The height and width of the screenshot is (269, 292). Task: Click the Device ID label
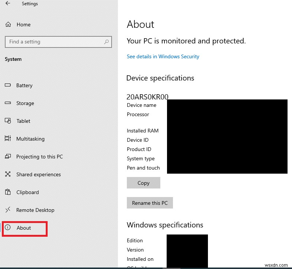[138, 140]
